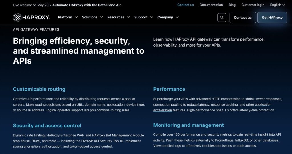This screenshot has height=154, width=292.
Task: Click the Customizable routing heading
Action: [39, 89]
